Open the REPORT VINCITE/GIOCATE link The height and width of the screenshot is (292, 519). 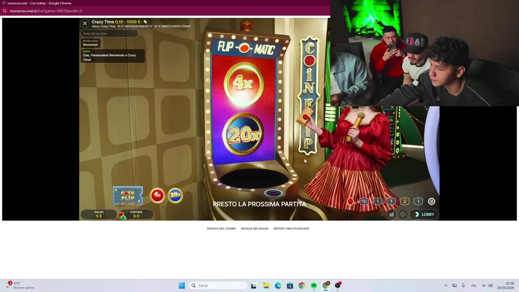(291, 229)
